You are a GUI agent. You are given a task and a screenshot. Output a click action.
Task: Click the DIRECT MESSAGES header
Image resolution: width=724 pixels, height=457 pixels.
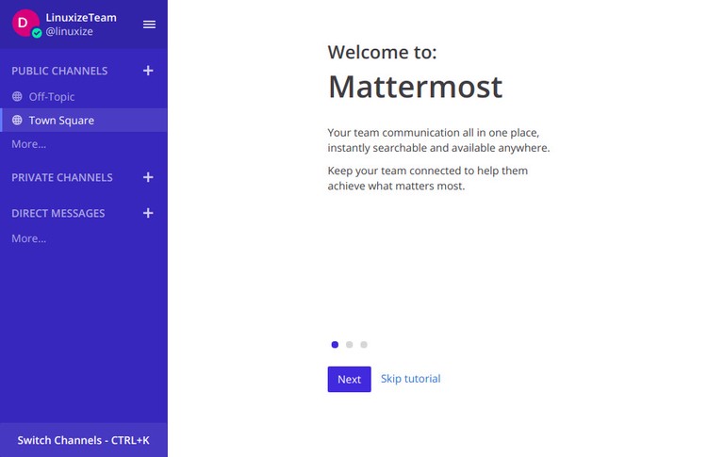pyautogui.click(x=58, y=213)
